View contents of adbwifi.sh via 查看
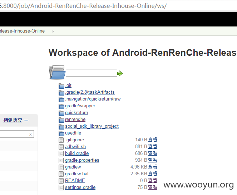The image size is (237, 195). point(153,146)
